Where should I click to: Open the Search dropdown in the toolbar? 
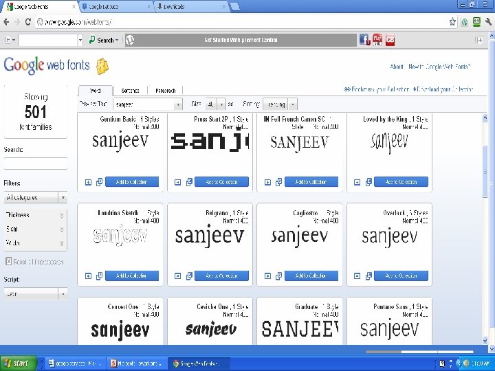(x=104, y=40)
